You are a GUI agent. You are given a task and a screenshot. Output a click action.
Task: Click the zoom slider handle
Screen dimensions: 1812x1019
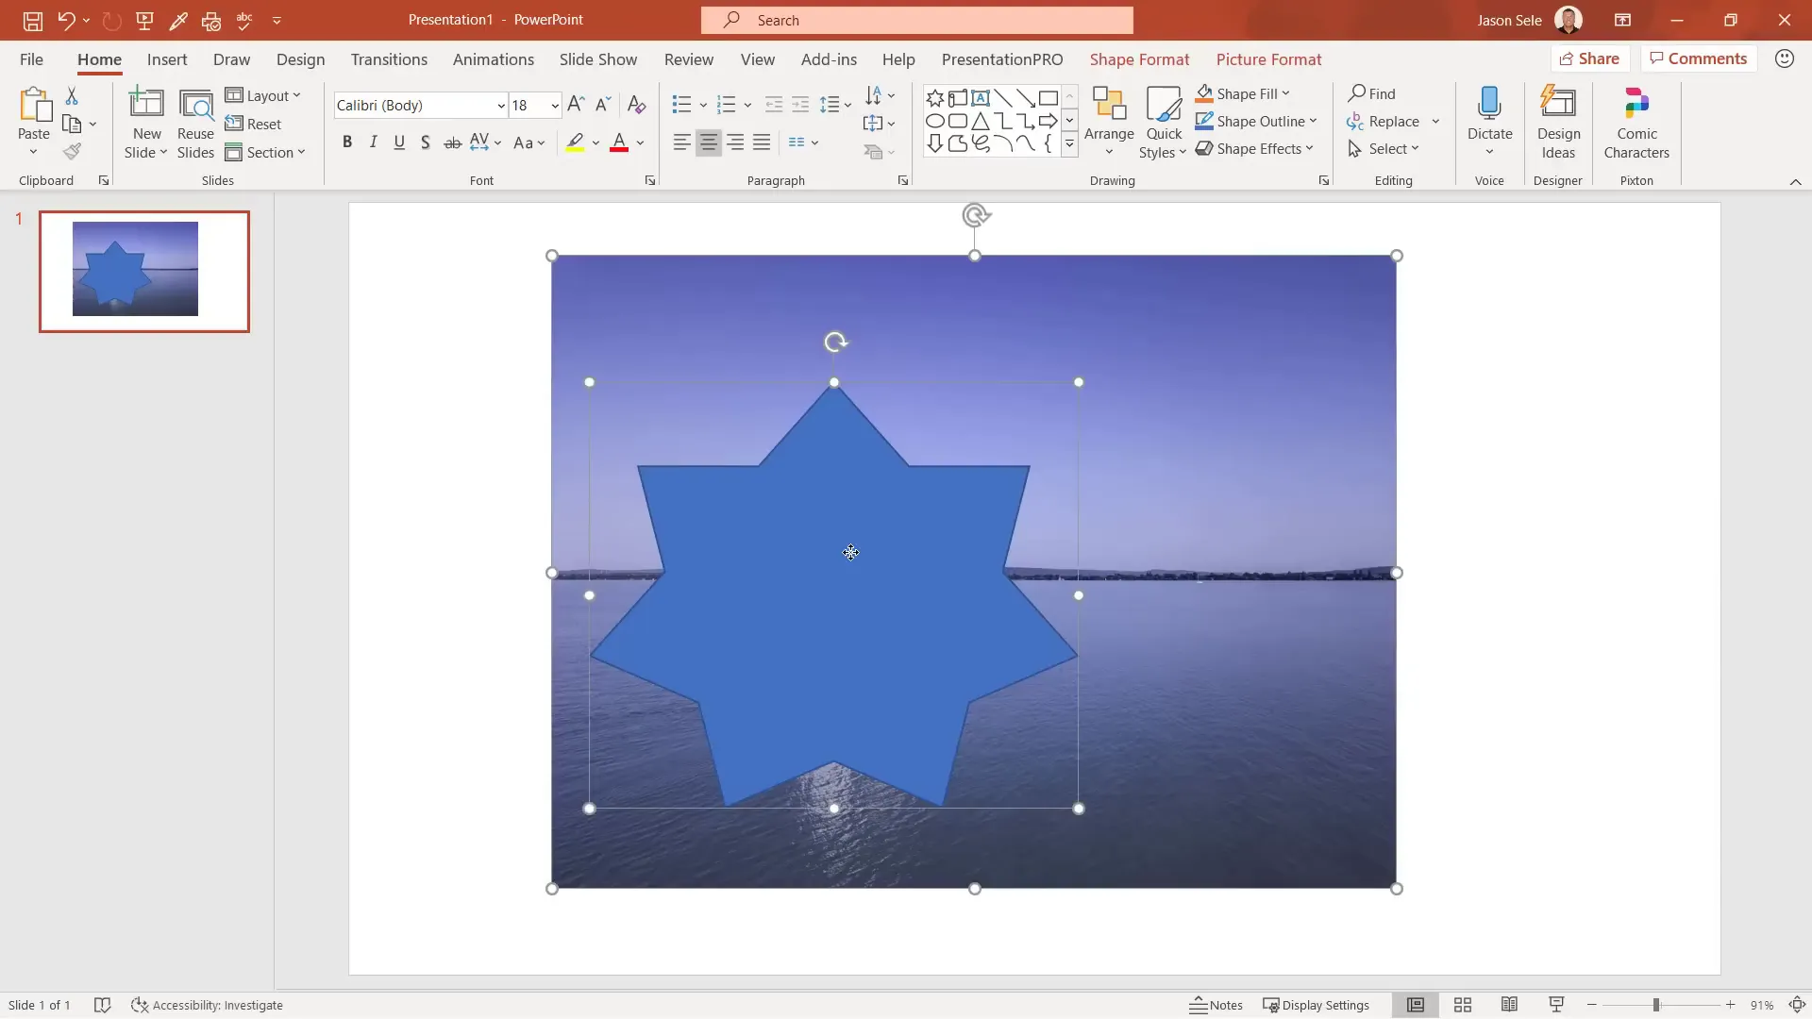[1656, 1005]
